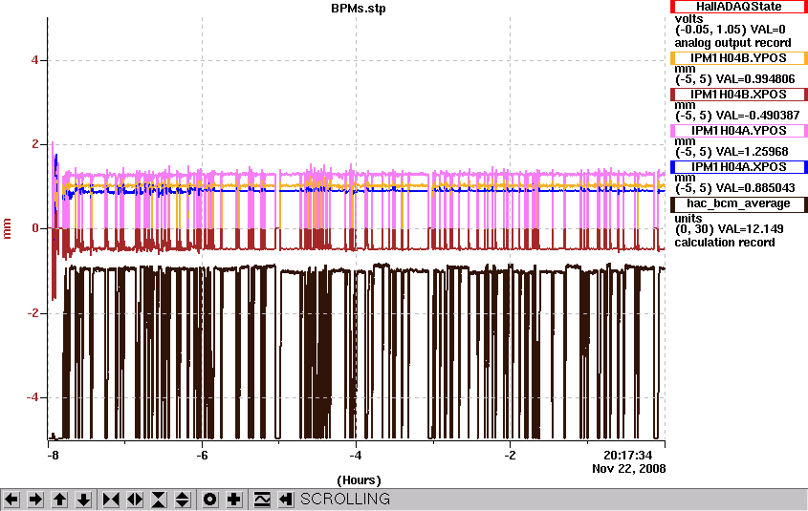Expand the time axis with the outward triangles icon

(135, 500)
